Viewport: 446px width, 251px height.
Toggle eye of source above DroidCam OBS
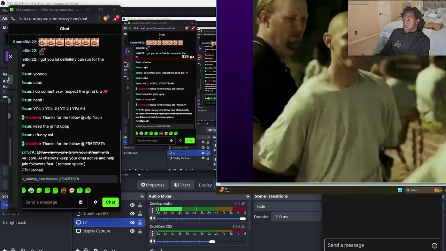tap(132, 205)
